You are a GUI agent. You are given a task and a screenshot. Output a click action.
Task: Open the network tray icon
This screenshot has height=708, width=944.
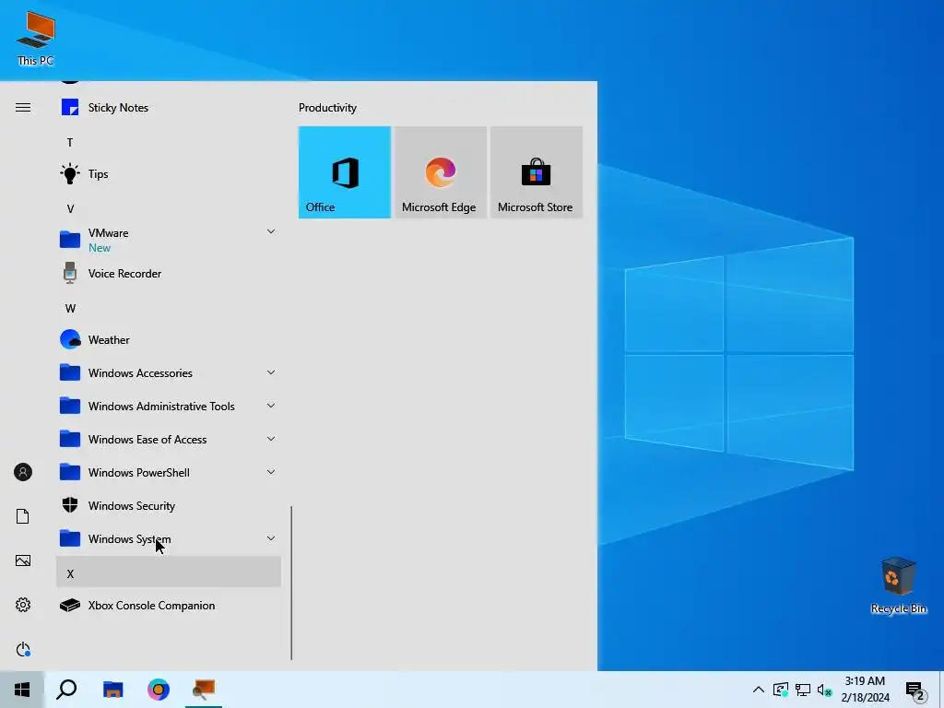(803, 690)
